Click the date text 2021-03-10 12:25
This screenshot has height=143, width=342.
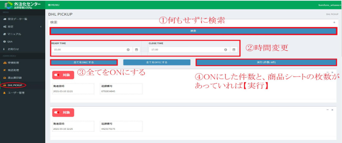point(63,129)
